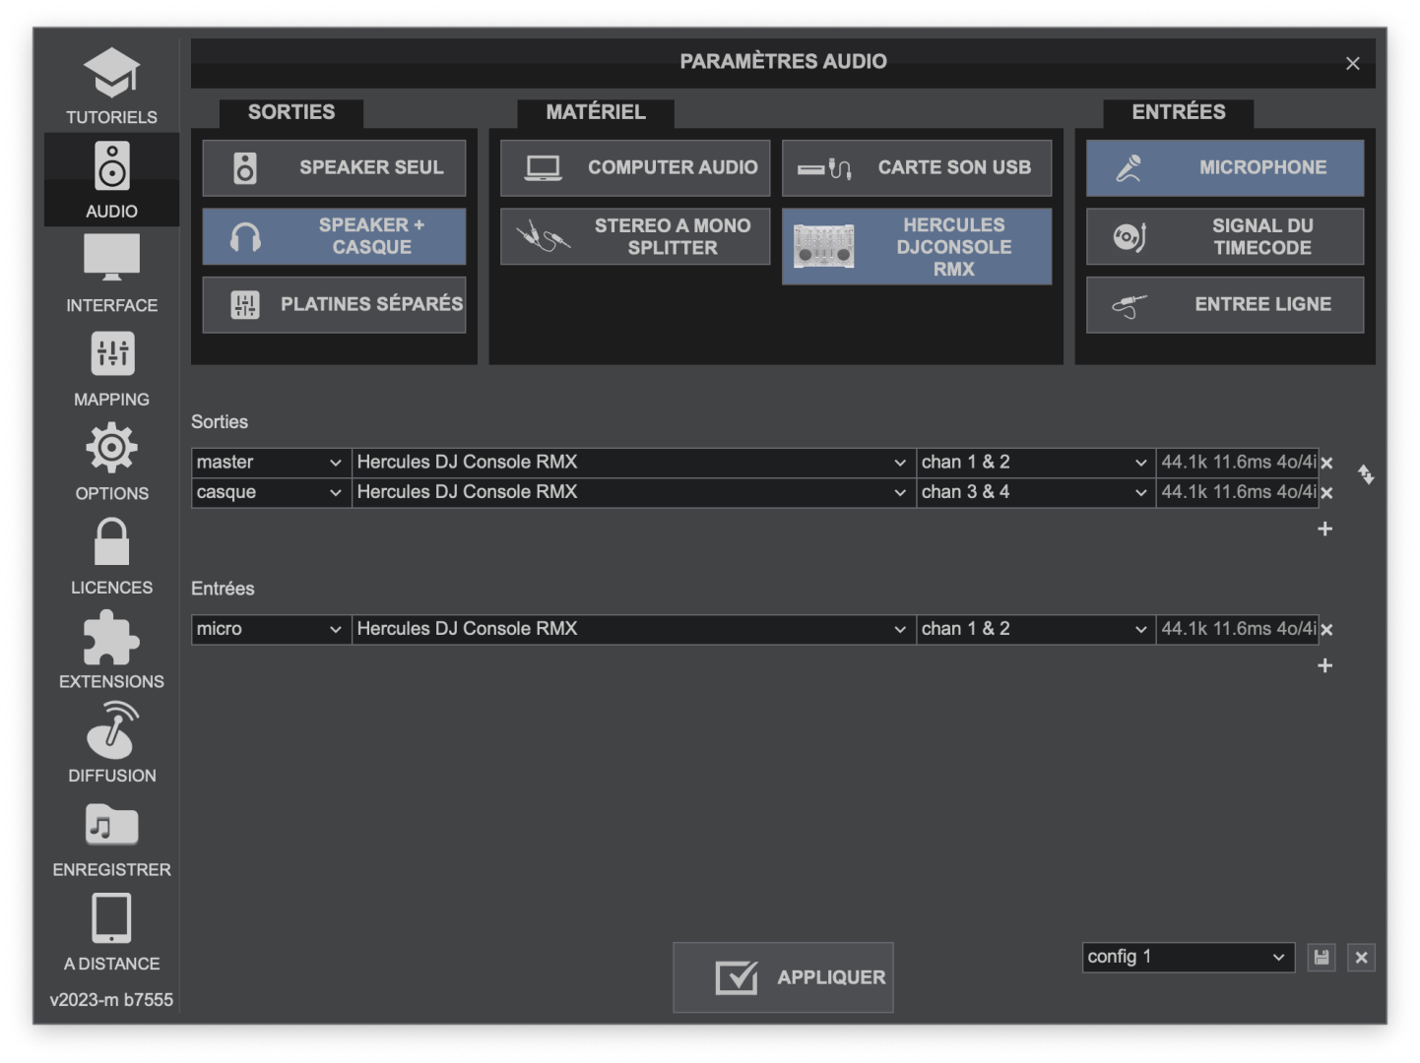The image size is (1420, 1063).
Task: Open casque row chan 3 & 4 dropdown
Action: click(x=1036, y=492)
